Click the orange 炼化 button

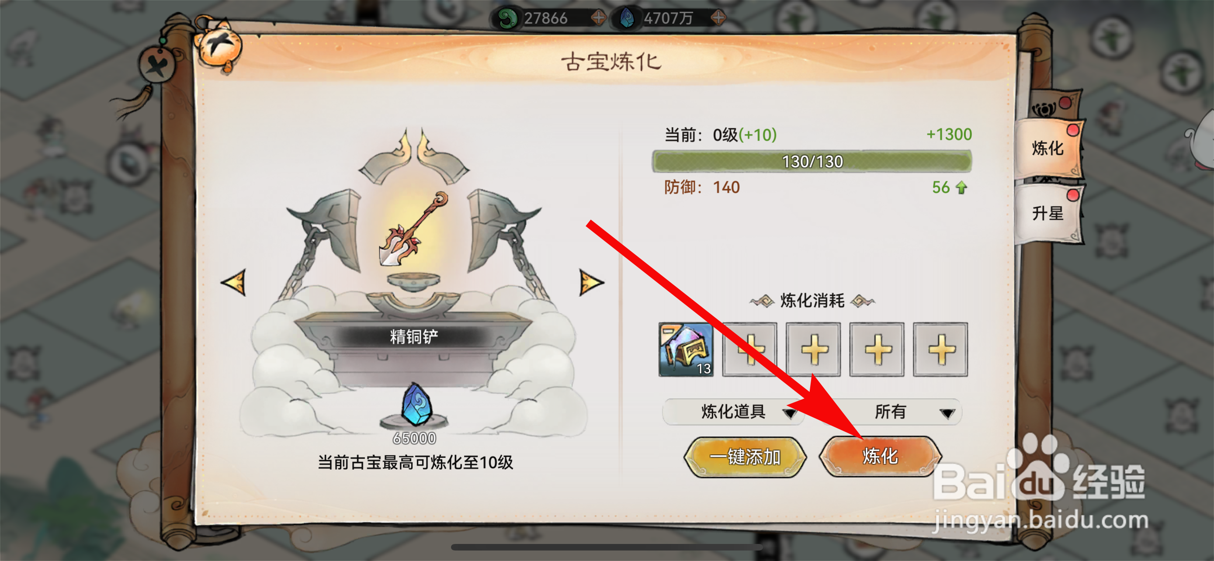tap(880, 456)
